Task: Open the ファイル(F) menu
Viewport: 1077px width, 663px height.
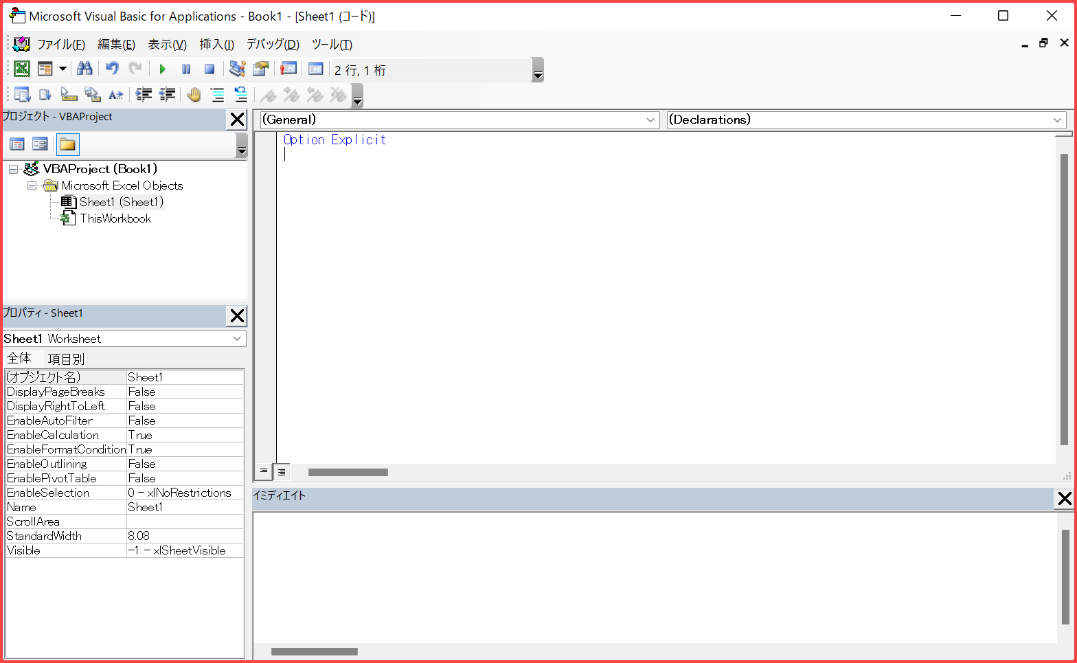Action: point(60,45)
